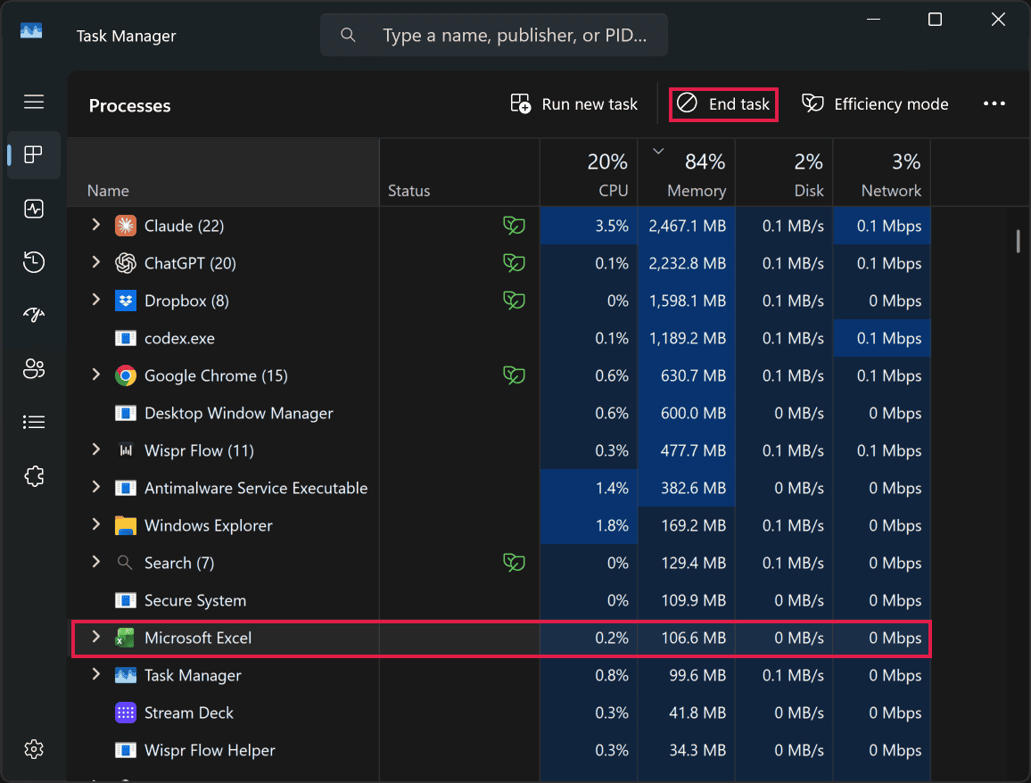Image resolution: width=1031 pixels, height=783 pixels.
Task: Expand the Task Manager process row
Action: click(x=96, y=674)
